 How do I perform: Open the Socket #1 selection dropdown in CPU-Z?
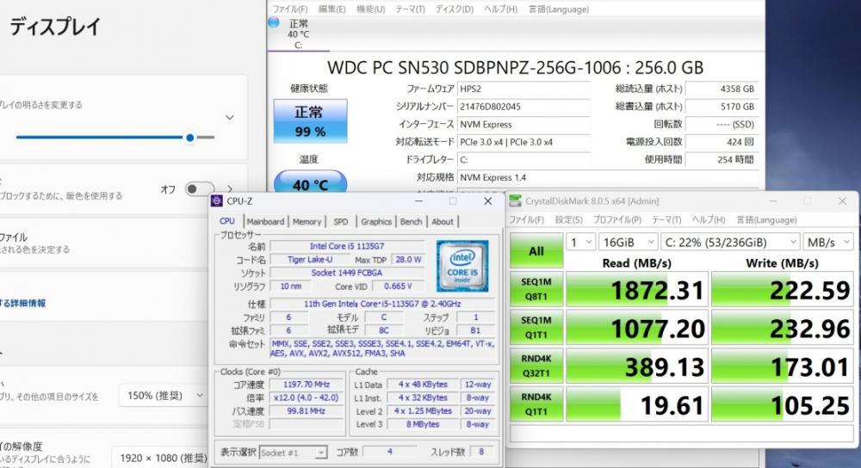294,453
